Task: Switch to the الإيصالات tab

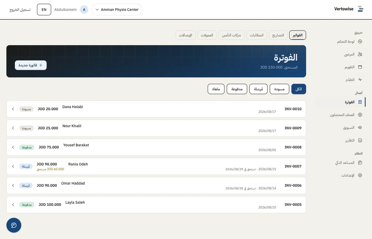Action: coord(185,35)
